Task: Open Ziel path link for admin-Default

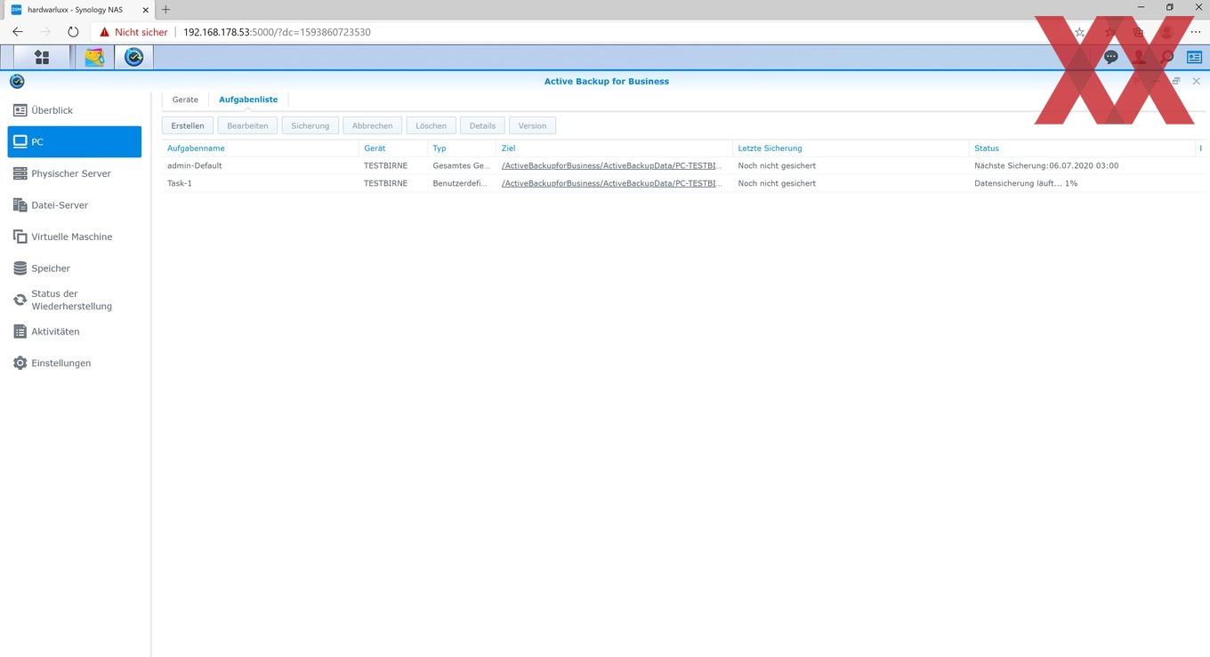Action: (612, 165)
